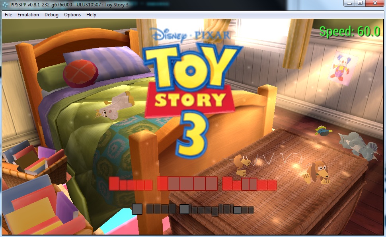This screenshot has height=237, width=386.
Task: Close the PPSSPP emulator window
Action: tap(375, 3)
